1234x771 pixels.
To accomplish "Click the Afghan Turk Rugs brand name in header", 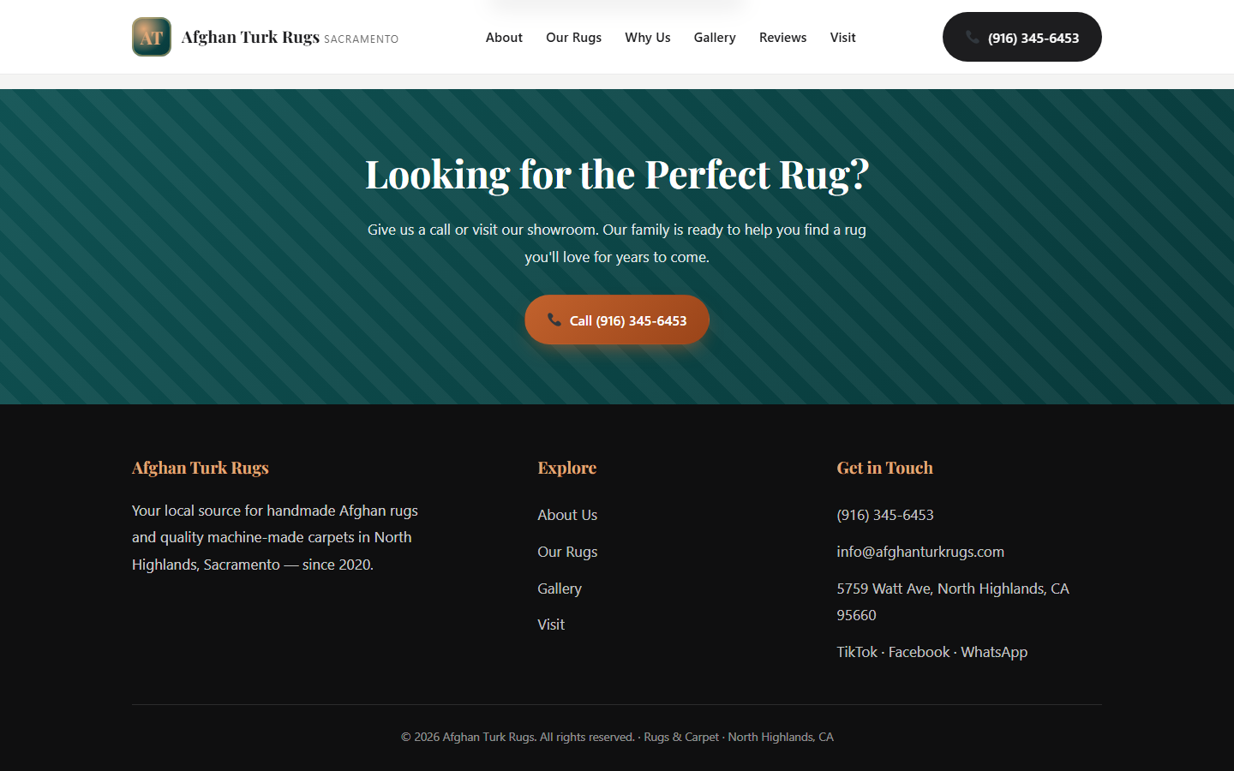I will [250, 37].
